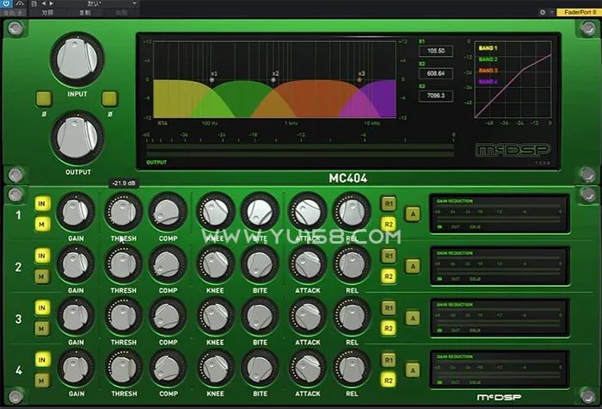This screenshot has height=409, width=602.
Task: Click band 1 GAIN knob
Action: (76, 212)
